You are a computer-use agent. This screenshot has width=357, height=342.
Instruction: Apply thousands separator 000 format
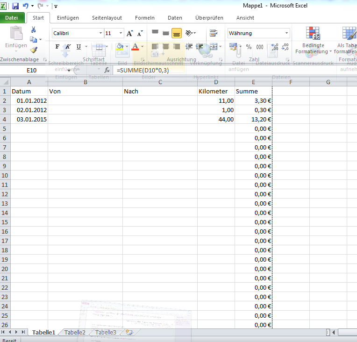(260, 47)
